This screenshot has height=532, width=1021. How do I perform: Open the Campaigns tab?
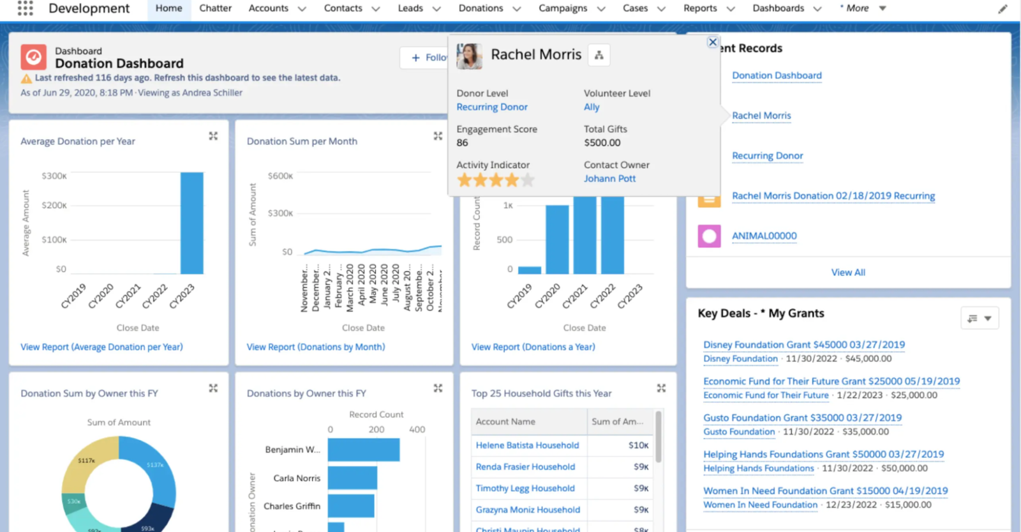click(563, 8)
